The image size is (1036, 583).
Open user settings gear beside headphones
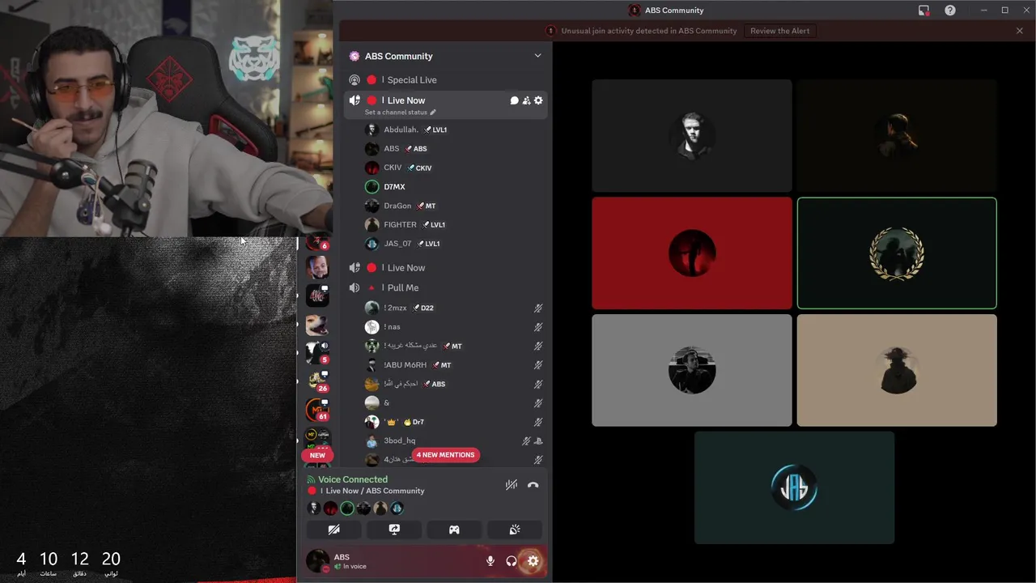533,560
